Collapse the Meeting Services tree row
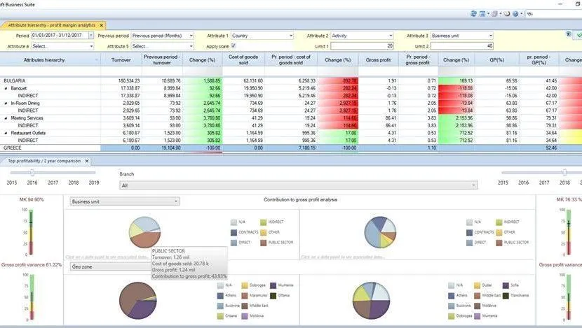The height and width of the screenshot is (328, 582). 6,118
